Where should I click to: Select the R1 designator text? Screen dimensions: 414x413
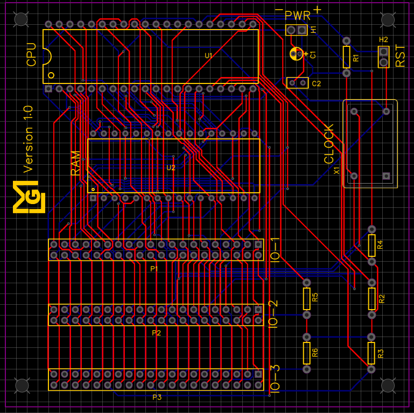coord(356,58)
